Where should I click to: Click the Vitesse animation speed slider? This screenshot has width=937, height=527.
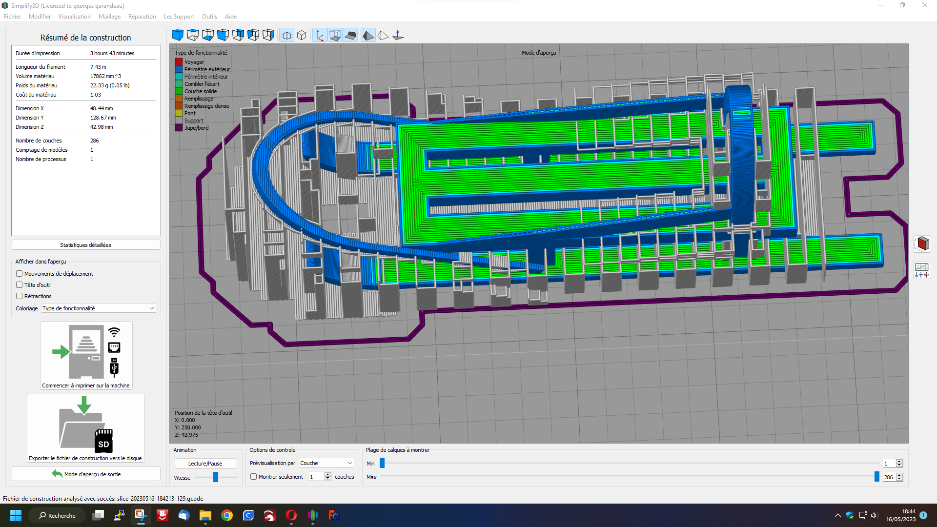tap(216, 477)
